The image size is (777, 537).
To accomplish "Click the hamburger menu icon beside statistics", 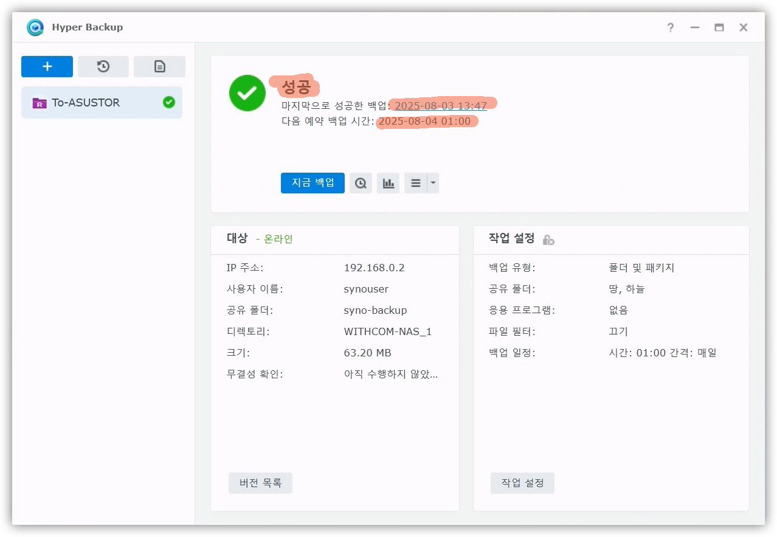I will pyautogui.click(x=416, y=183).
